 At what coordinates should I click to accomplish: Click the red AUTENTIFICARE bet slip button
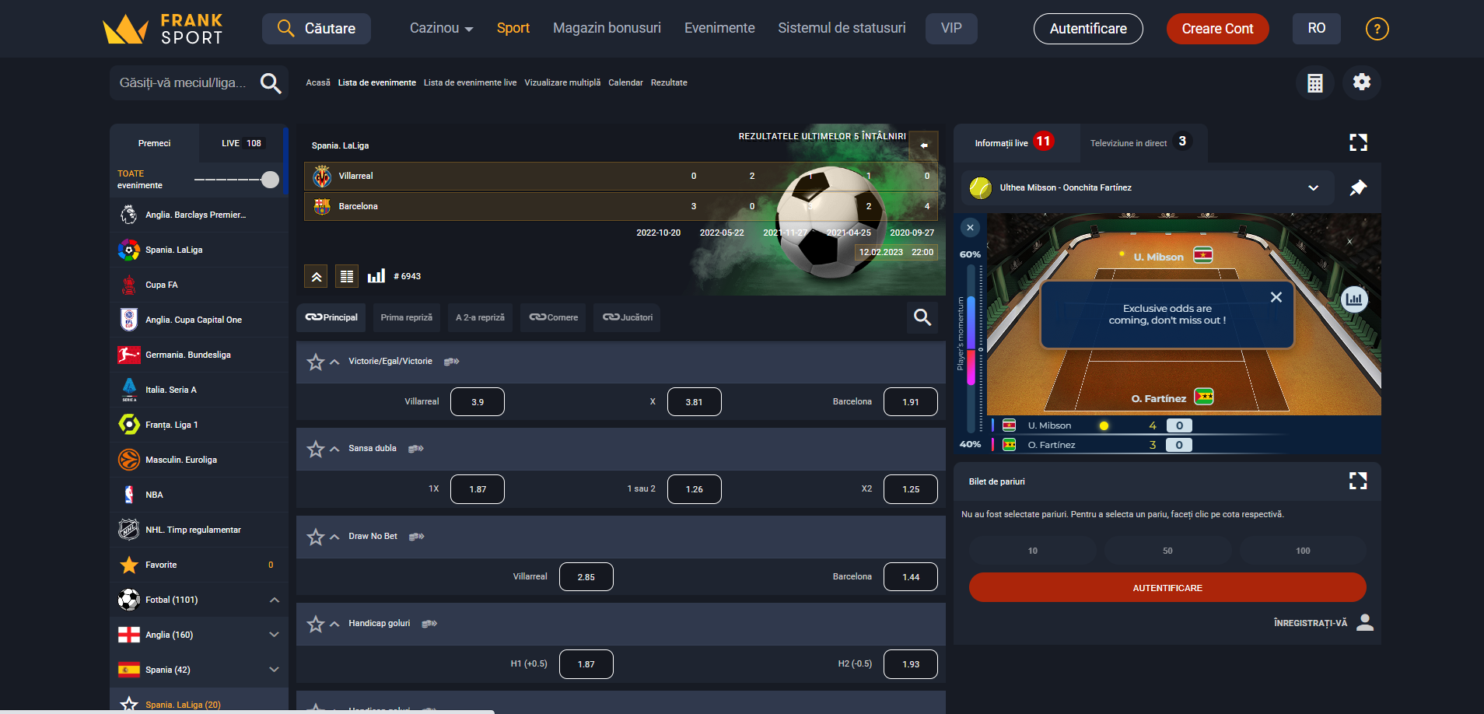1167,588
